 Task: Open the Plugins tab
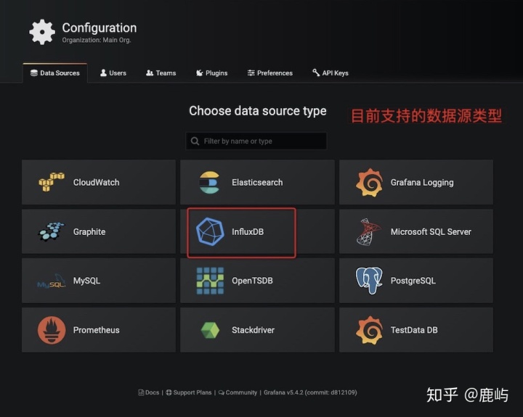[x=212, y=73]
